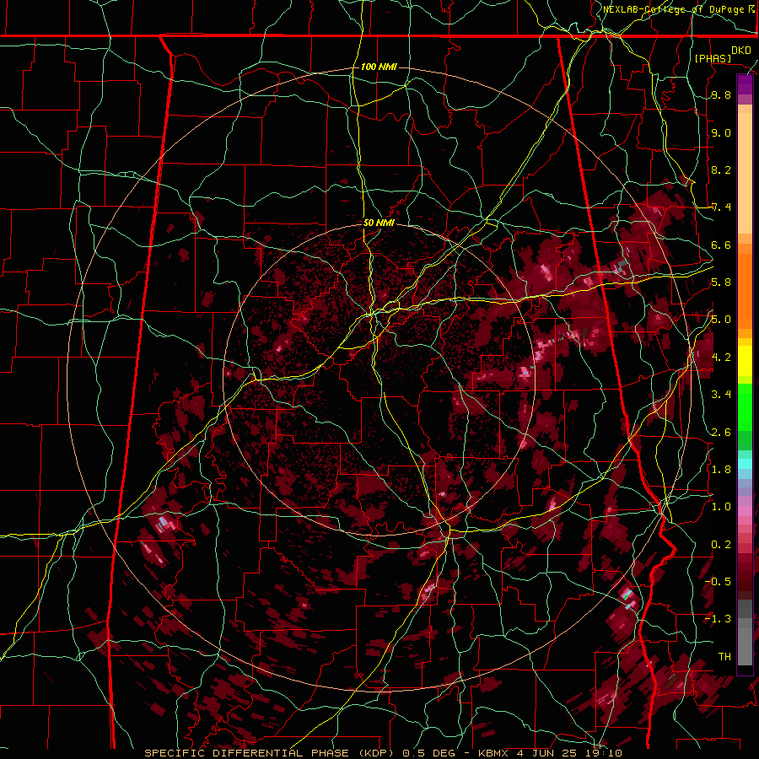Pick the yellow segment of the color bar

(745, 361)
